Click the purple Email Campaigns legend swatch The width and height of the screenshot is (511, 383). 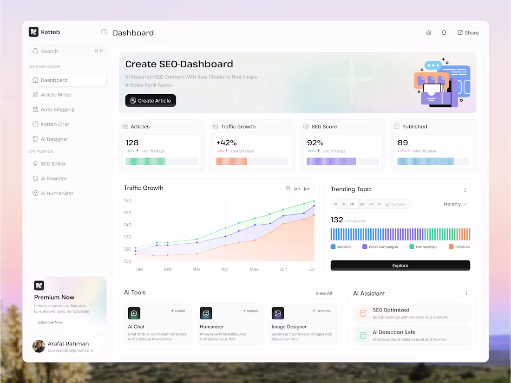coord(365,247)
